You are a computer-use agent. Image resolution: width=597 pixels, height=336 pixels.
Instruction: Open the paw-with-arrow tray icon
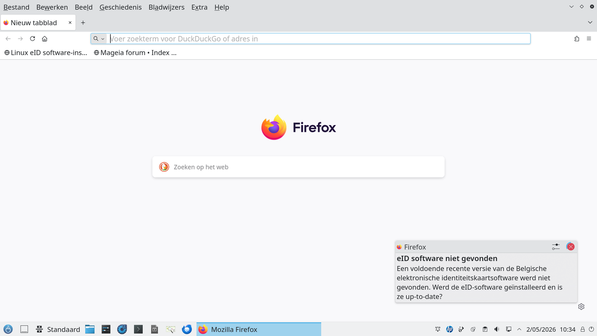click(461, 329)
